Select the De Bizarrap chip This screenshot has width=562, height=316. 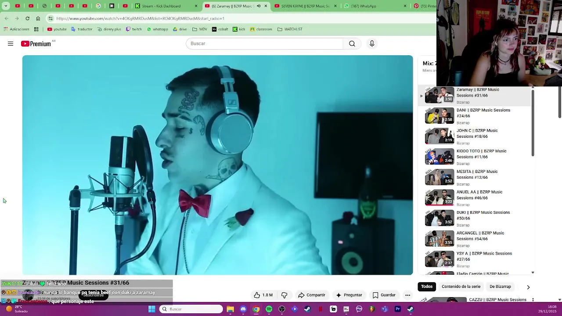500,287
